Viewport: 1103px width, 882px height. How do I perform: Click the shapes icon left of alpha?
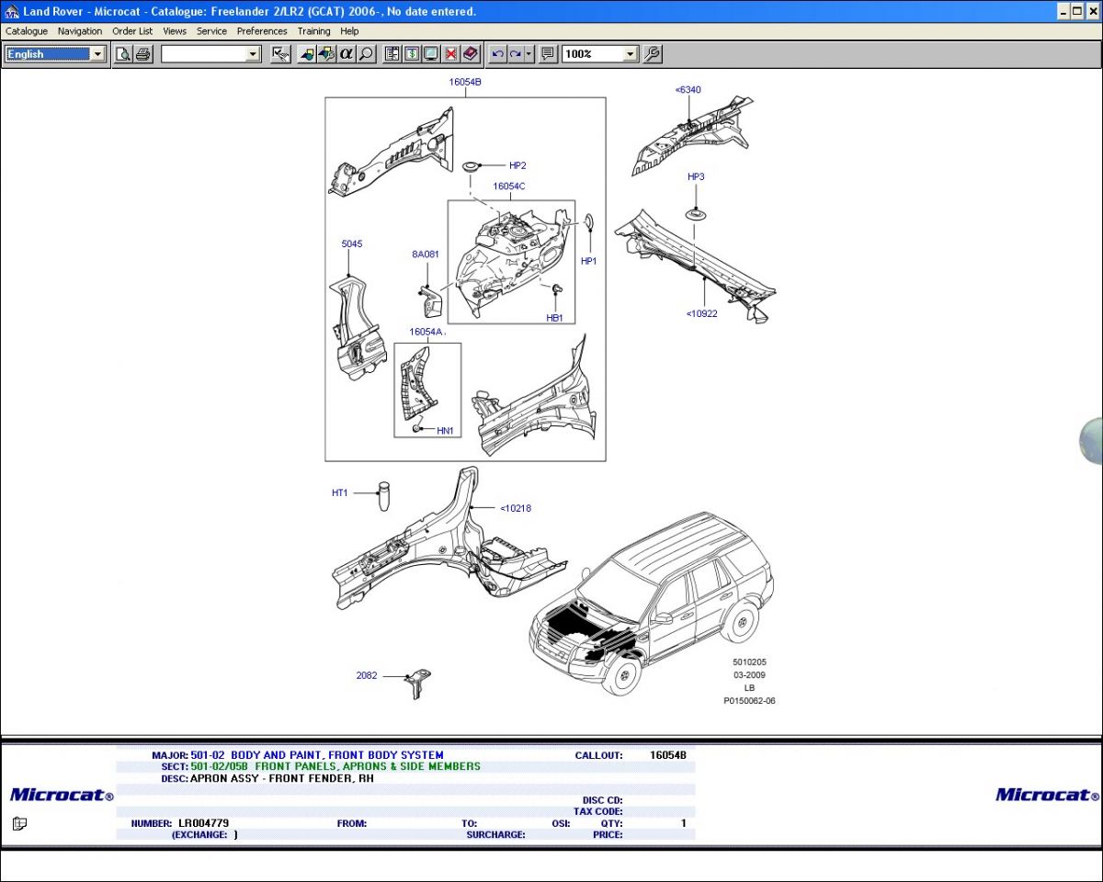pos(307,54)
